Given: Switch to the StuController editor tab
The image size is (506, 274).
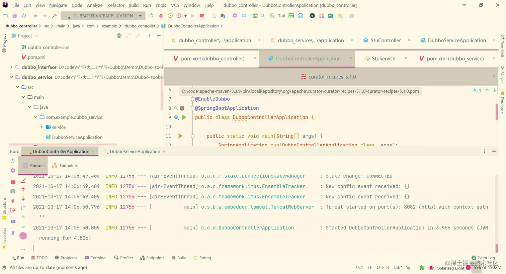Looking at the screenshot, I should tap(386, 40).
